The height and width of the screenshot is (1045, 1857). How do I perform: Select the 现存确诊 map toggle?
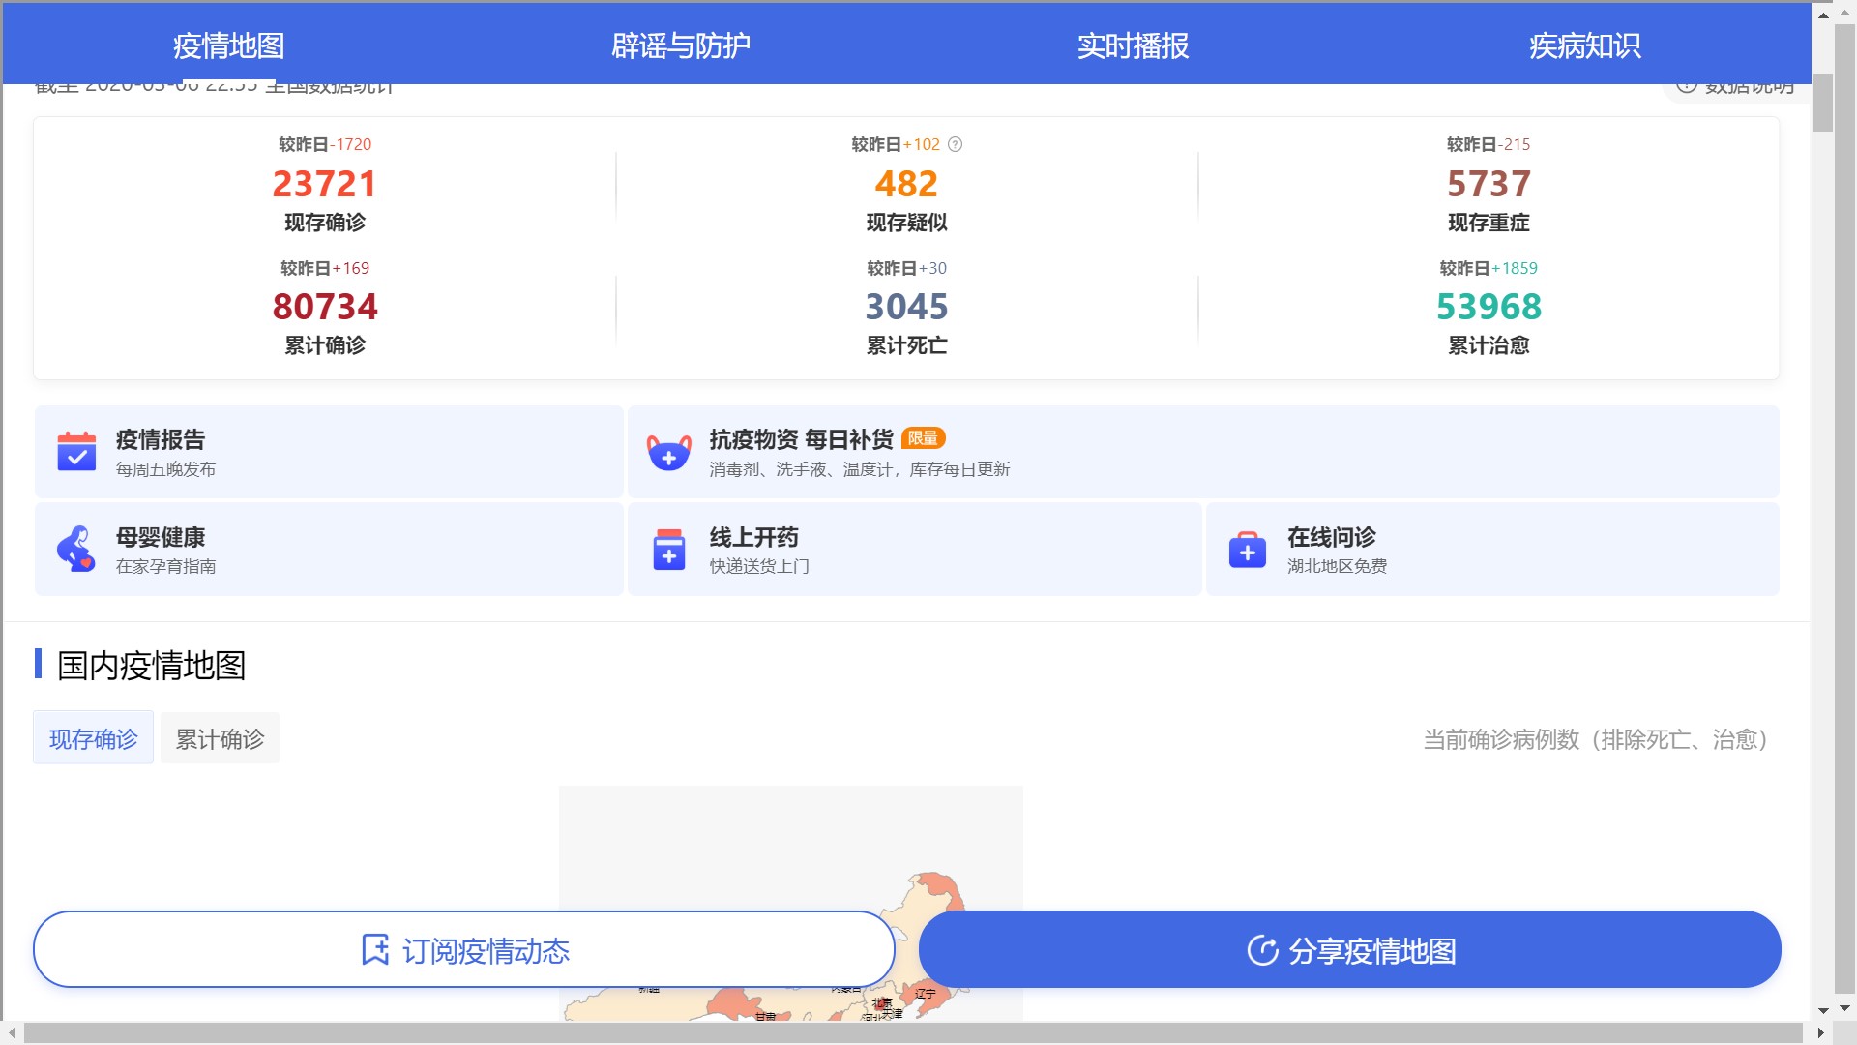pos(93,738)
